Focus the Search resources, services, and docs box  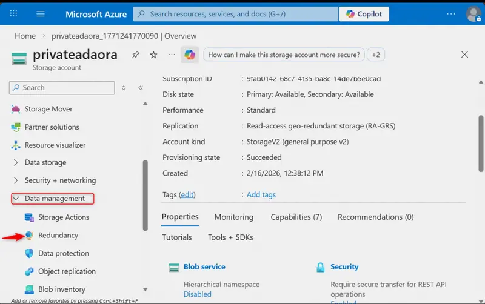[236, 14]
